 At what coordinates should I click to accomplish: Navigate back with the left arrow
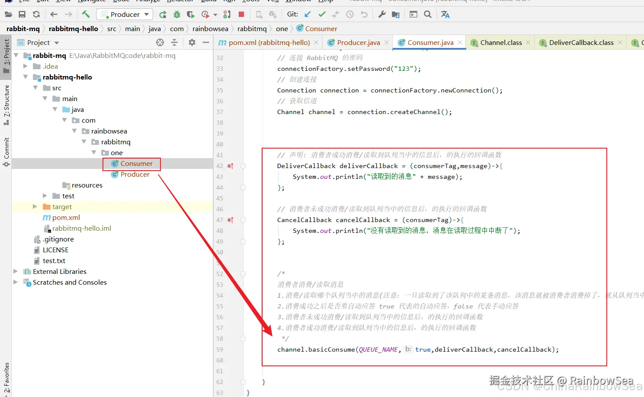54,15
